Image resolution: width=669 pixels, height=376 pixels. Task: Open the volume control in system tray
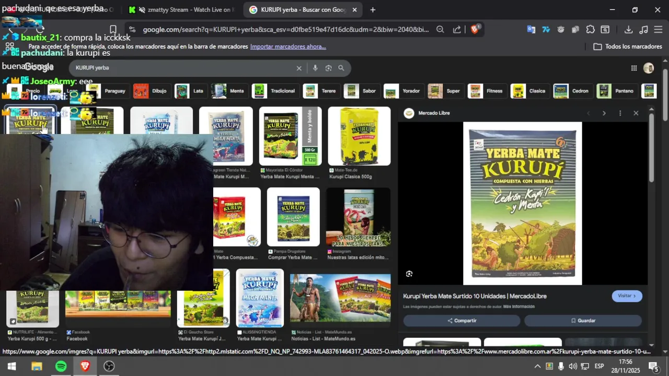click(573, 366)
